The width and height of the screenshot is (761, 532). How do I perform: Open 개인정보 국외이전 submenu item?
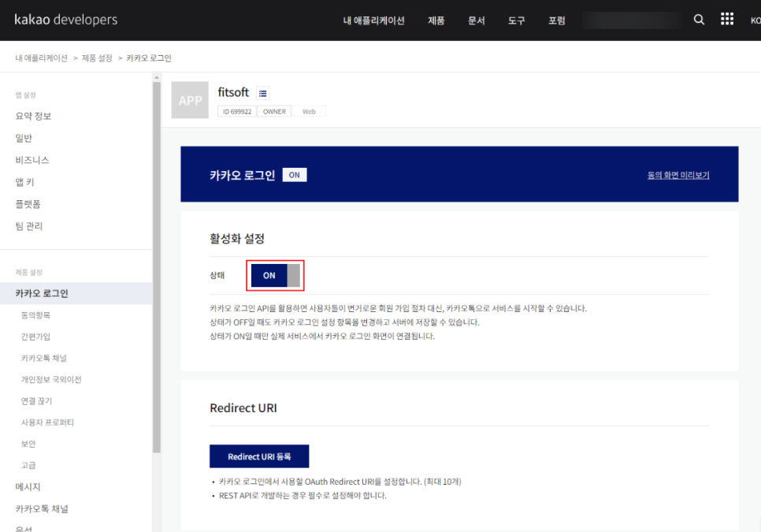pyautogui.click(x=51, y=380)
